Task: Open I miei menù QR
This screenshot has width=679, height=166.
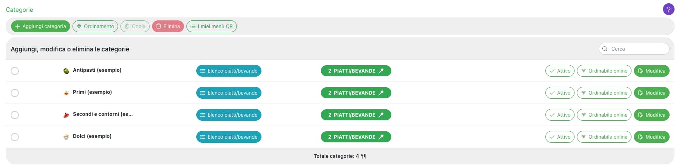Action: [211, 27]
